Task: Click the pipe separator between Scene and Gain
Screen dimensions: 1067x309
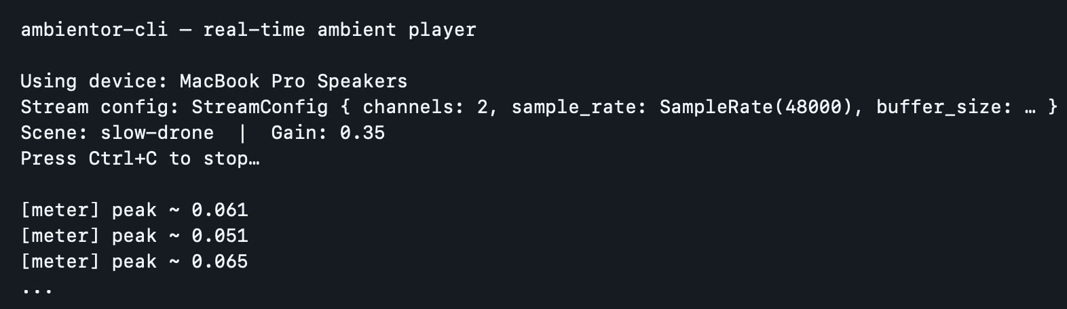Action: pos(242,133)
